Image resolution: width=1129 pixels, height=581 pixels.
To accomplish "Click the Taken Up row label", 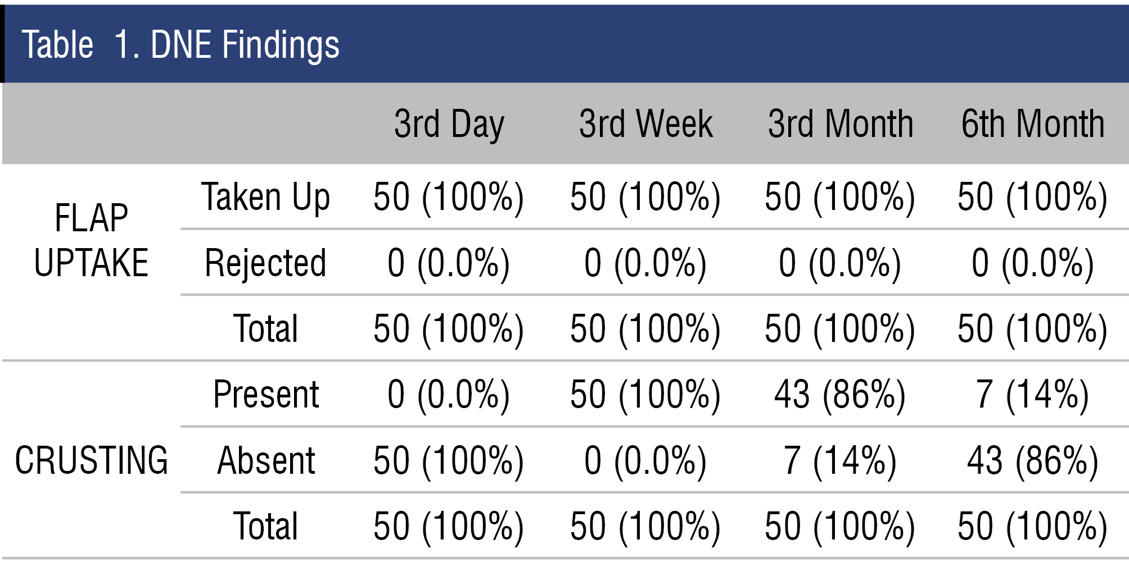I will point(265,197).
